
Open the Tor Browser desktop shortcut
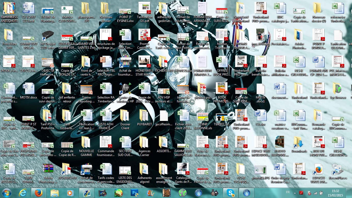click(338, 89)
